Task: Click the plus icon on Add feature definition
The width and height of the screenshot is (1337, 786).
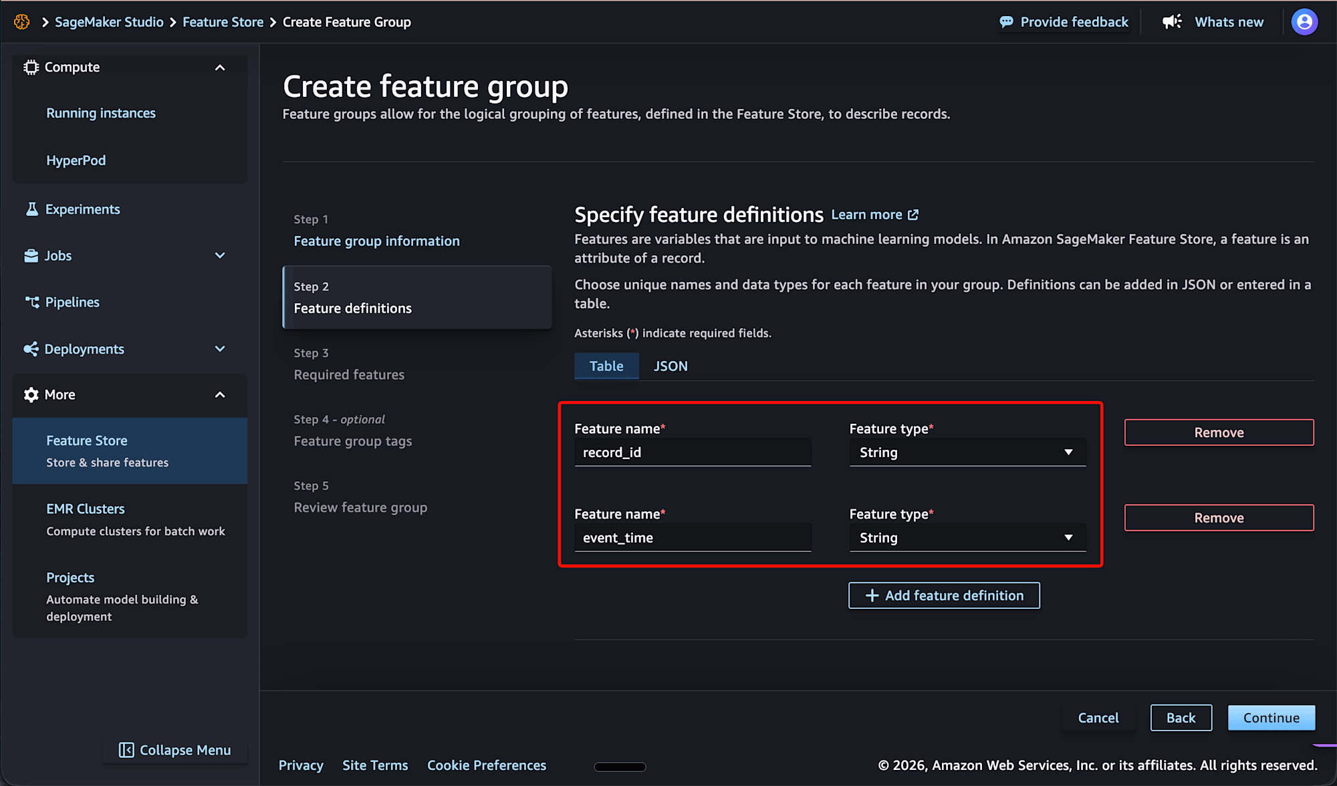Action: click(872, 596)
